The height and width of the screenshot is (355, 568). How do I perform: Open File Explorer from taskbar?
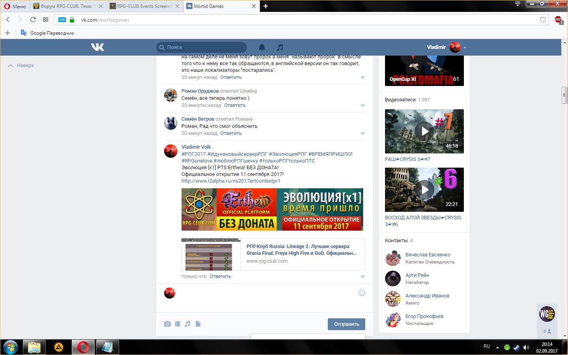[x=34, y=348]
